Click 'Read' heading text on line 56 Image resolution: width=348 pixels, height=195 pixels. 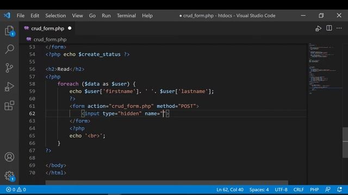coord(63,69)
